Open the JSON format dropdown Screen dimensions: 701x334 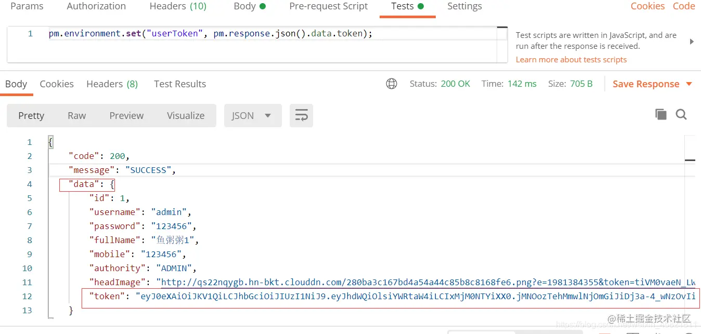tap(253, 116)
